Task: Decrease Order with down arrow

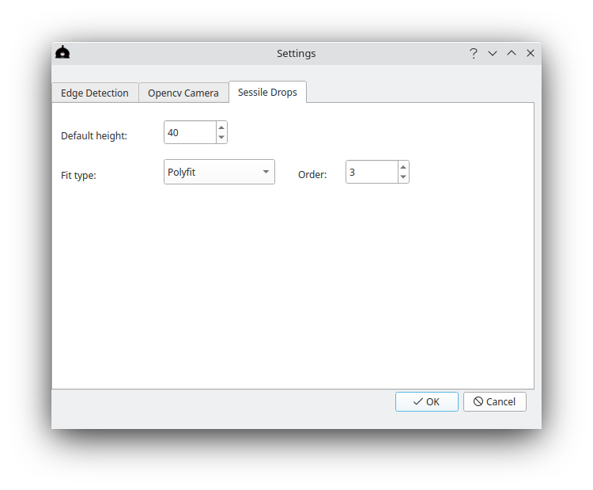Action: point(403,177)
